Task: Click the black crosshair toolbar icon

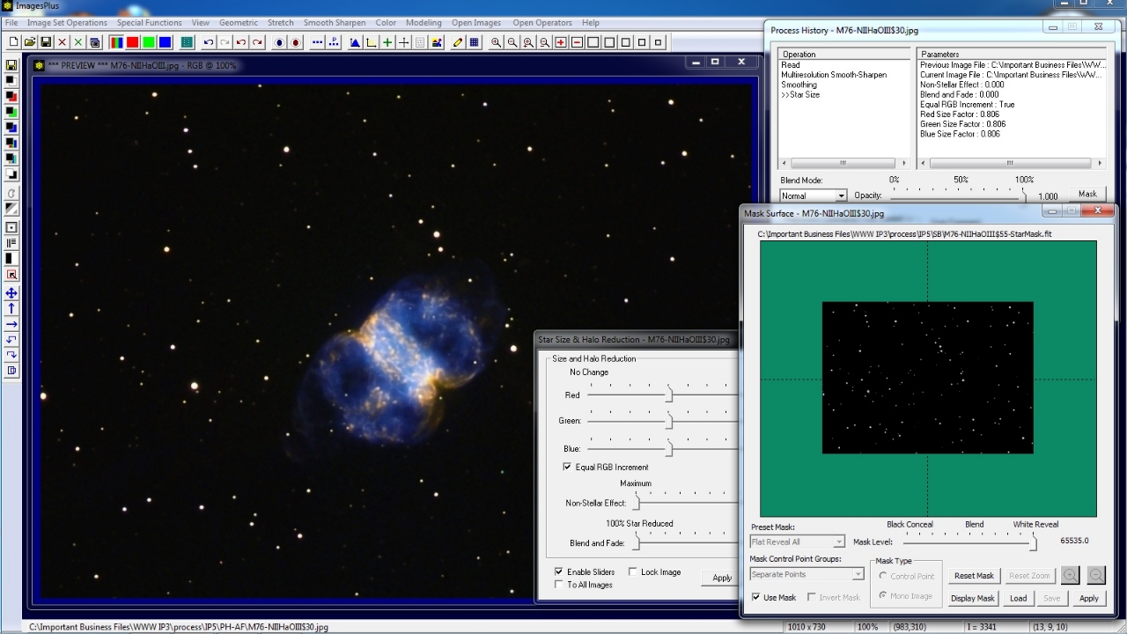Action: click(x=404, y=41)
